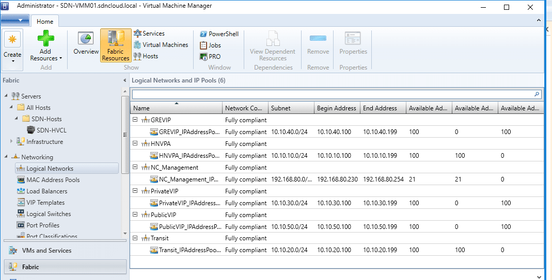
Task: Show Hosts from the ribbon
Action: [x=146, y=56]
